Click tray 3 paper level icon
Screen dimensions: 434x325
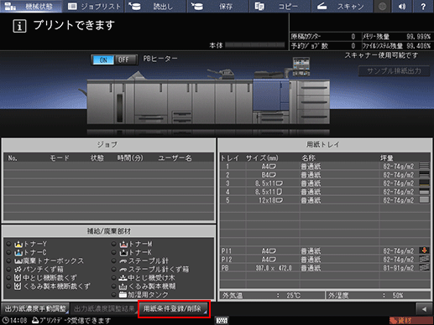coord(424,183)
